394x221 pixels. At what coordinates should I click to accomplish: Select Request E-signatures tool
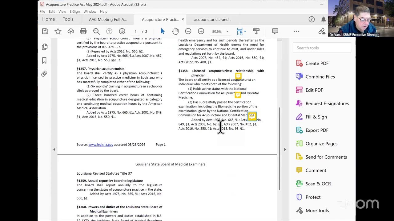tap(327, 103)
